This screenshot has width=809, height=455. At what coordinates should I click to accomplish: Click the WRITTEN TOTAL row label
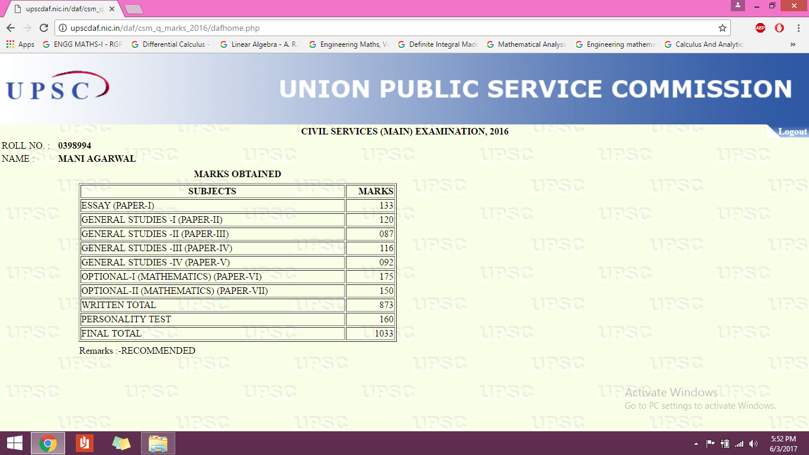click(x=118, y=305)
